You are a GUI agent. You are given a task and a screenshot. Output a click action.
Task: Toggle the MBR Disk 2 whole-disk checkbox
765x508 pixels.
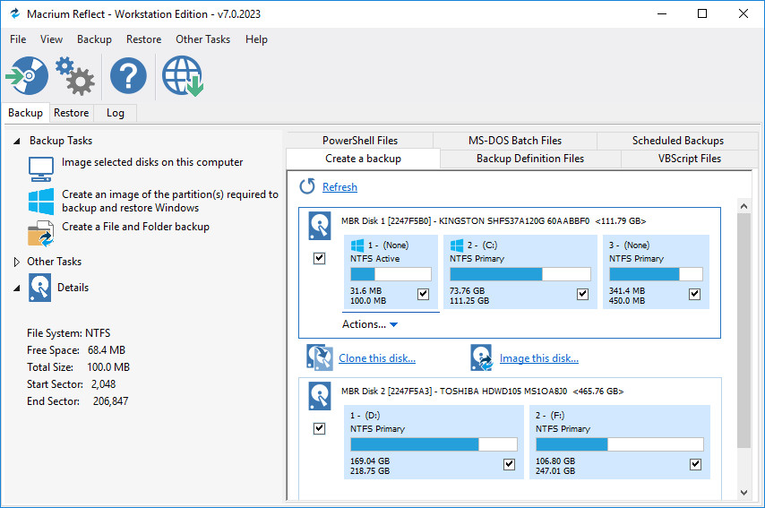point(319,428)
